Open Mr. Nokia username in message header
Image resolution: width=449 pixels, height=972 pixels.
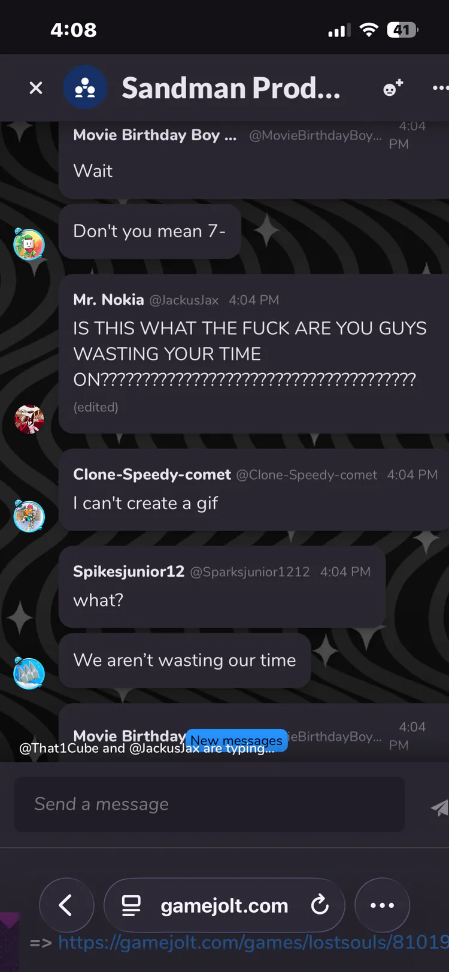coord(108,299)
